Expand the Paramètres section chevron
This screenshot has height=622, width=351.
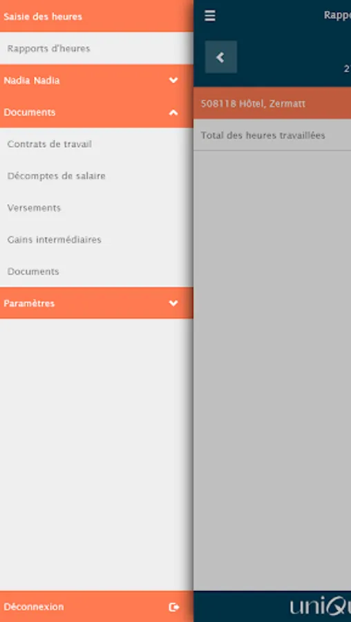(x=173, y=303)
